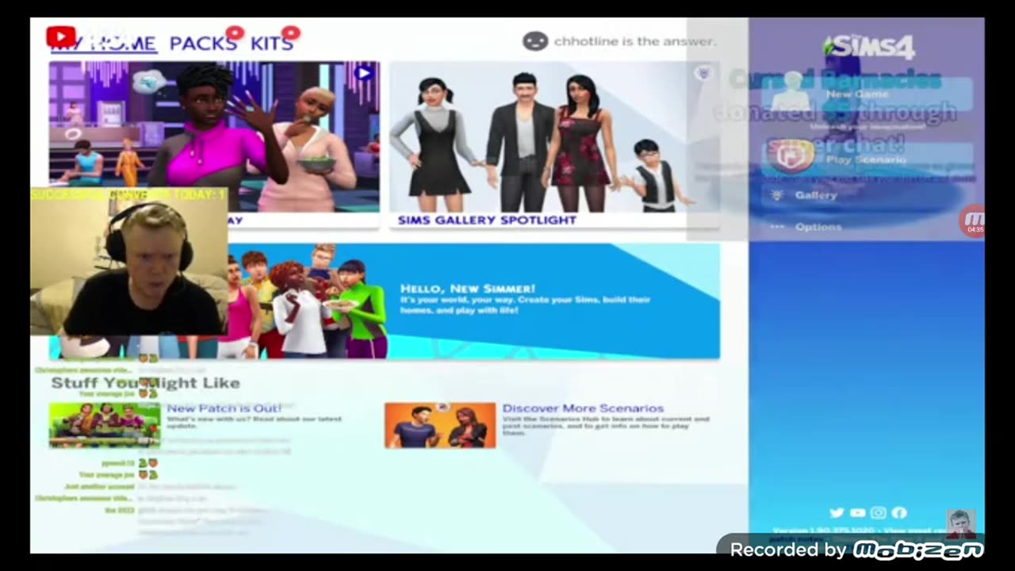
Task: Click the New Patch is Out thumbnail
Action: 105,425
